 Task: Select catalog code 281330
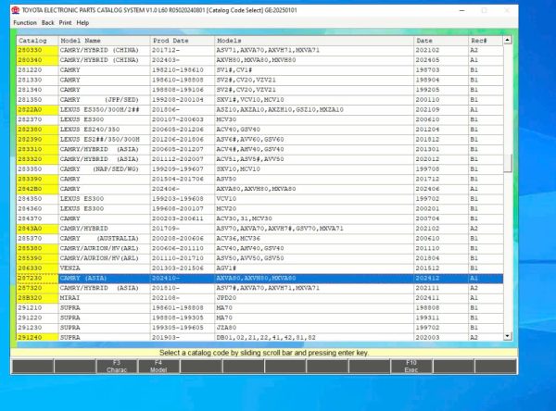pos(37,81)
